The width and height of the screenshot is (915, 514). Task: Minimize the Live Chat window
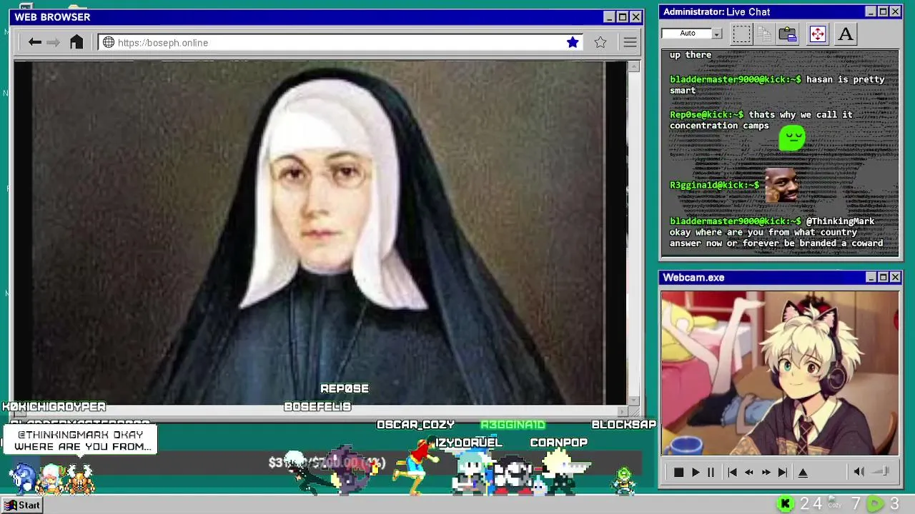click(870, 12)
